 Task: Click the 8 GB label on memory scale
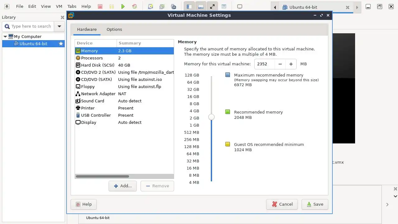194,104
